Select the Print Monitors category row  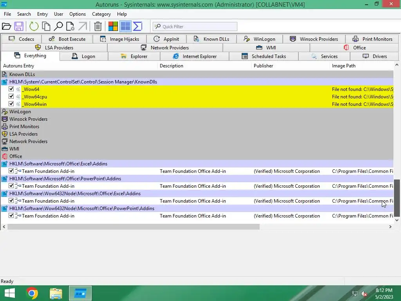click(x=197, y=127)
